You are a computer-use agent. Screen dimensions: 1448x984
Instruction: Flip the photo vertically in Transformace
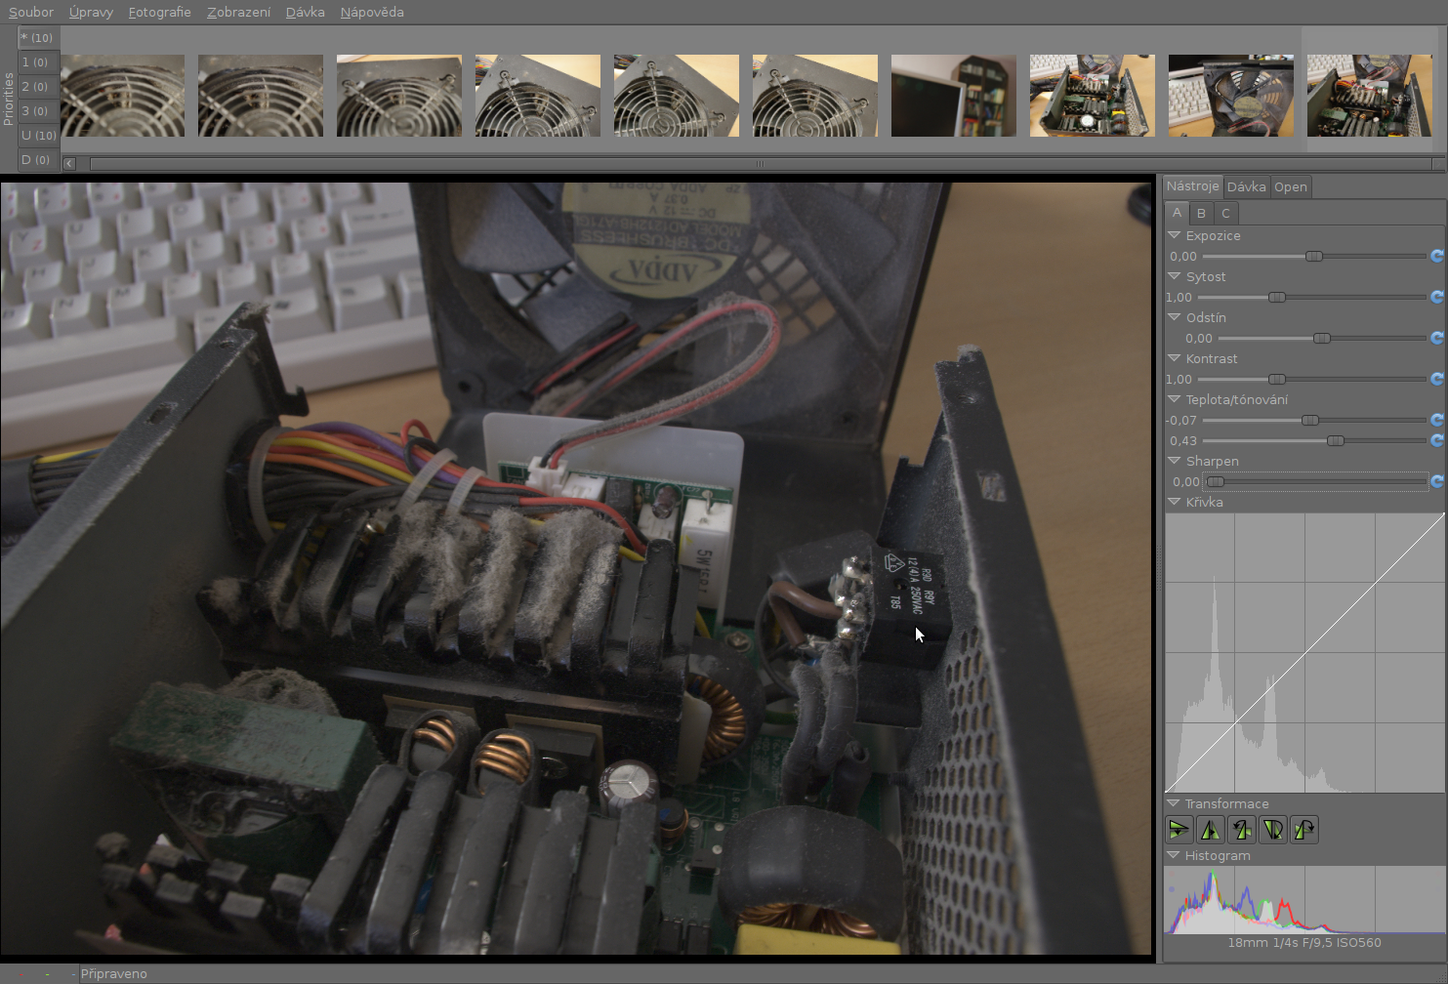click(1179, 830)
